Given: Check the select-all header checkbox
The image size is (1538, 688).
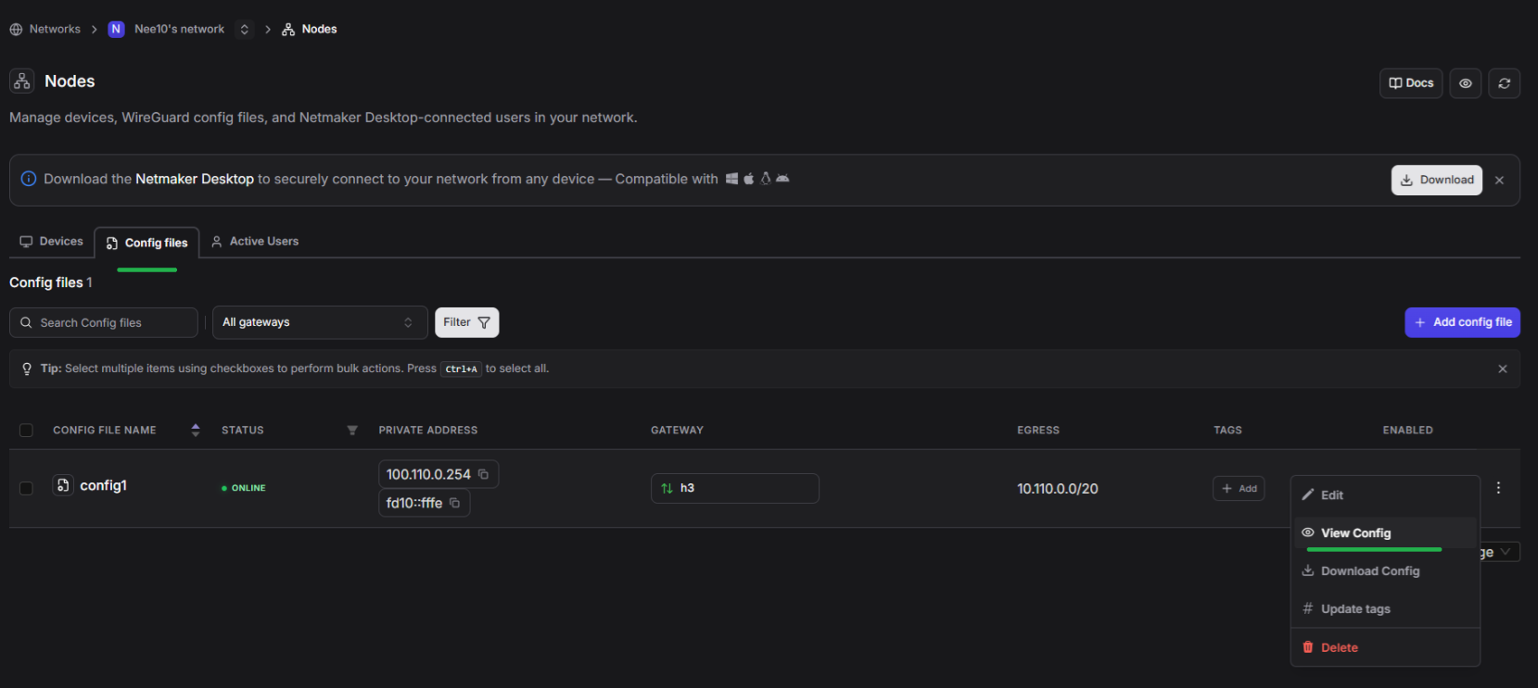Looking at the screenshot, I should (x=26, y=431).
